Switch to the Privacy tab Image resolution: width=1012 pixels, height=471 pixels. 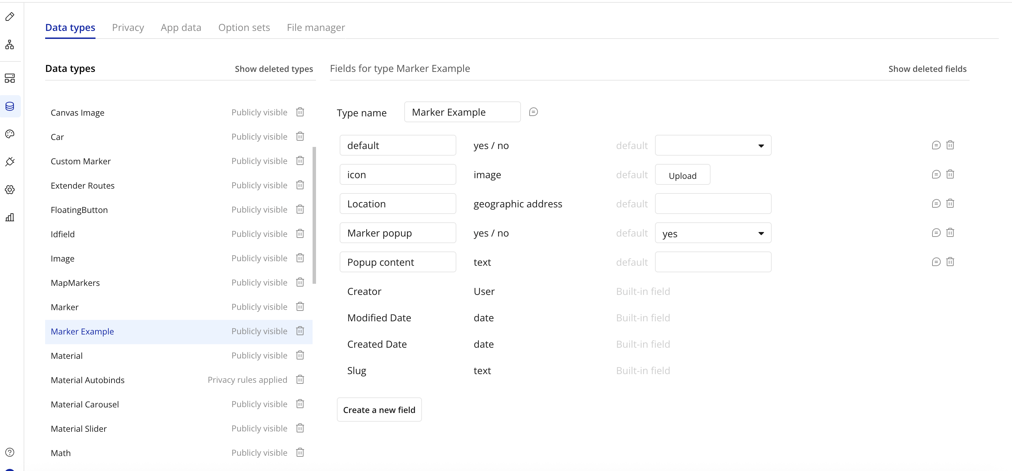(128, 27)
